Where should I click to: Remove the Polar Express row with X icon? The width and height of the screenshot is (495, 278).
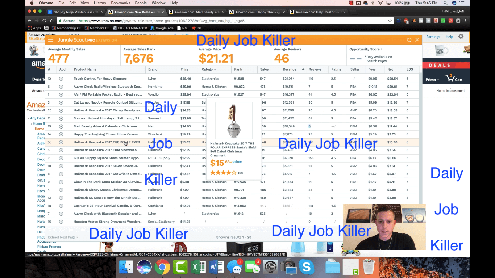(x=49, y=142)
